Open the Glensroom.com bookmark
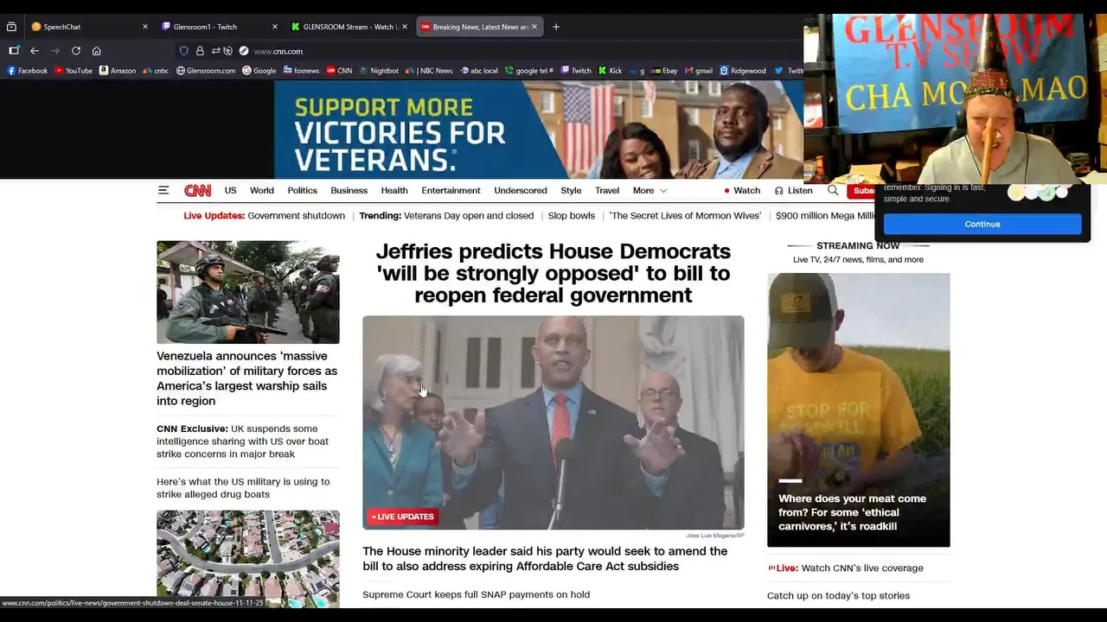The image size is (1107, 622). coord(206,71)
